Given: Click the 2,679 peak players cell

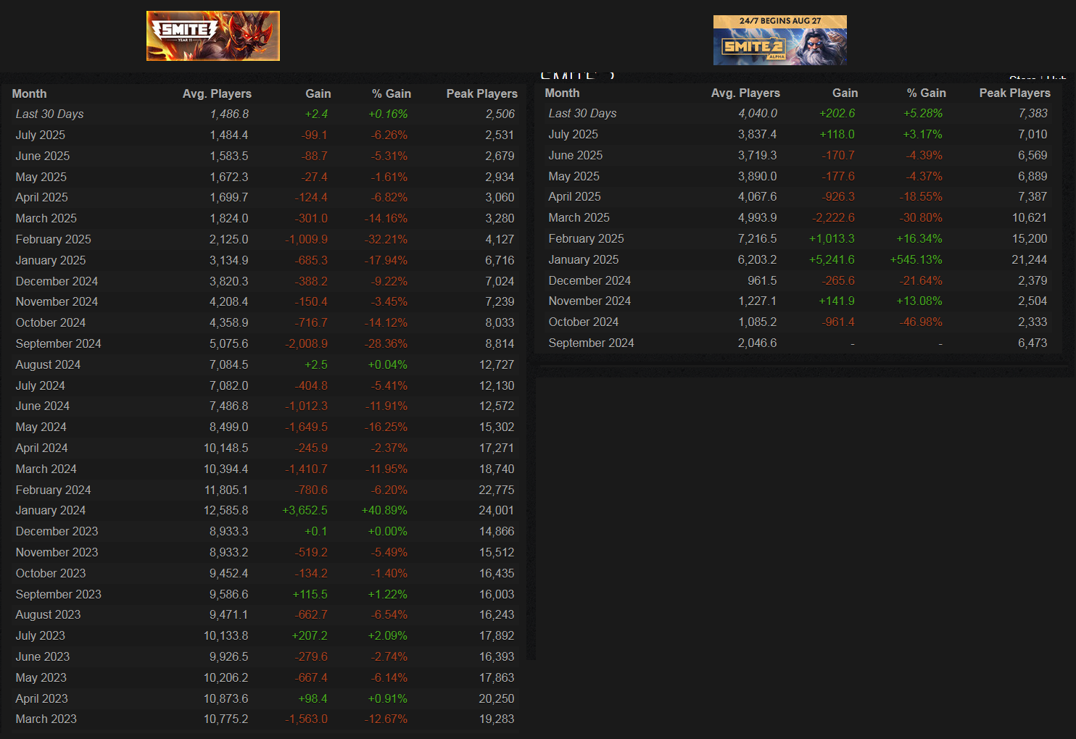Looking at the screenshot, I should 500,156.
